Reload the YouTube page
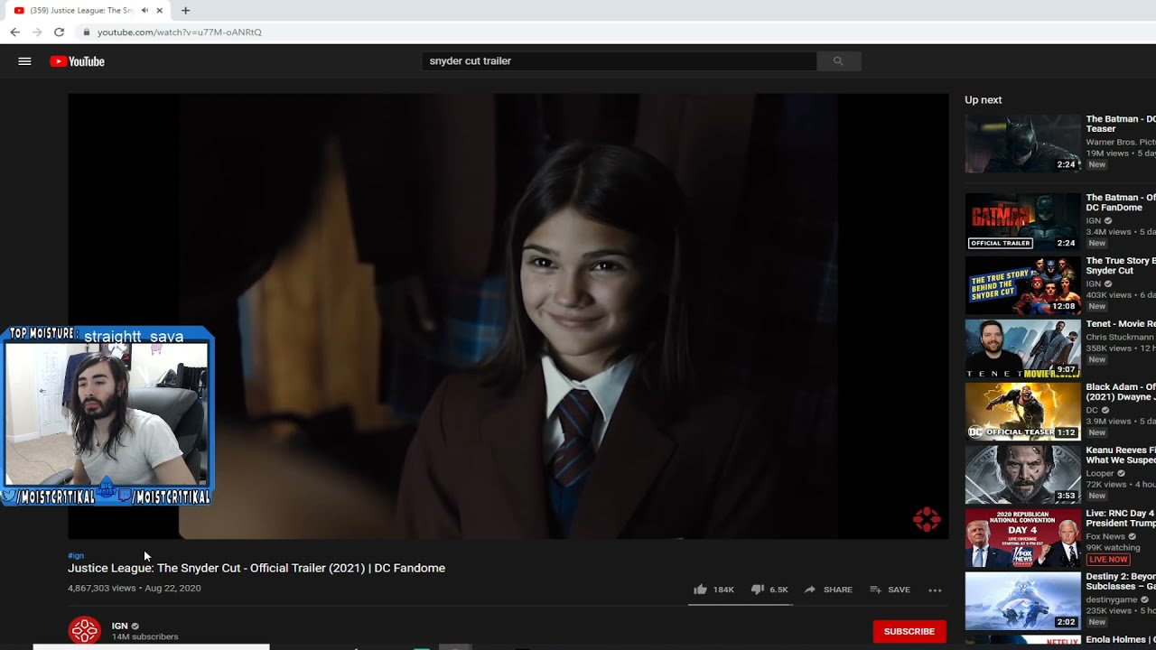The width and height of the screenshot is (1156, 650). click(x=59, y=32)
